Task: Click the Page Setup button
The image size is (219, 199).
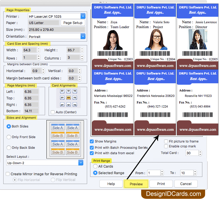Action: [73, 23]
